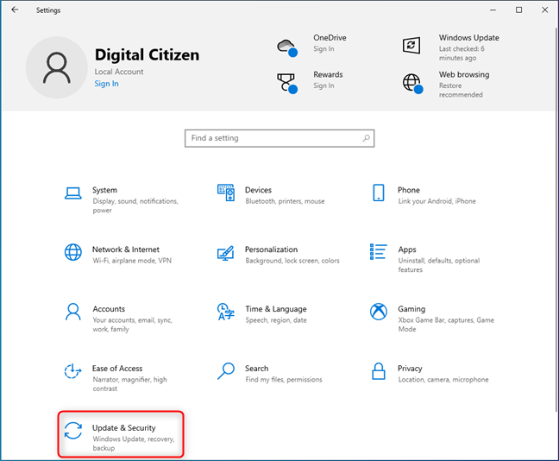The image size is (559, 461).
Task: Click the Digital Citizen account name
Action: [x=147, y=54]
